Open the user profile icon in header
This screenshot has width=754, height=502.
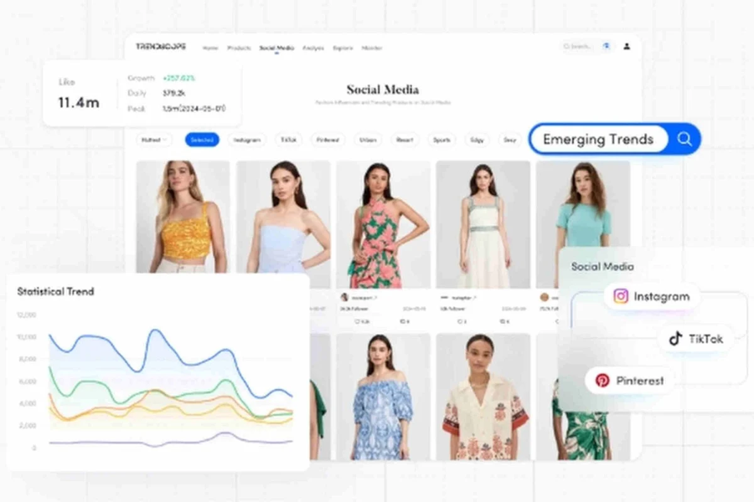click(627, 47)
